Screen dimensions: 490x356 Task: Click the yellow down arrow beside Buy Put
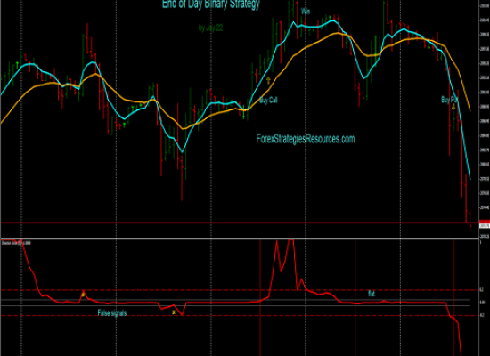pos(453,107)
